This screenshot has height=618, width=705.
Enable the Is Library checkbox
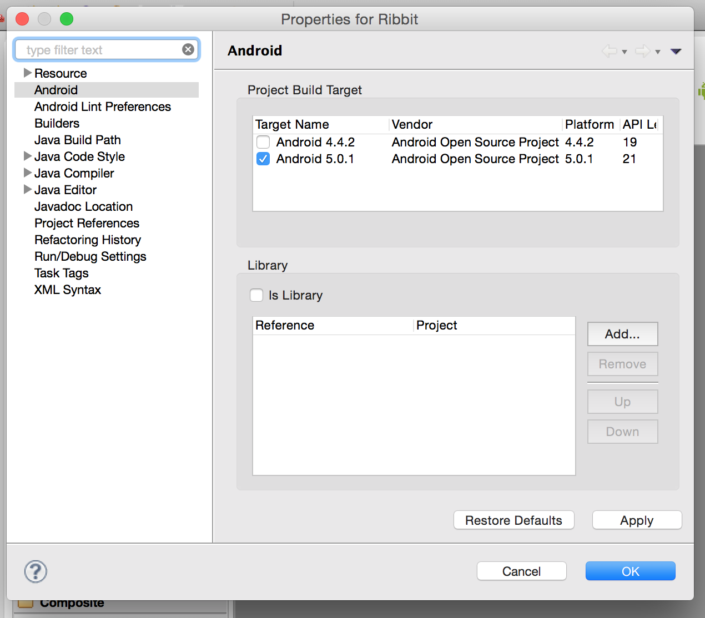coord(256,295)
